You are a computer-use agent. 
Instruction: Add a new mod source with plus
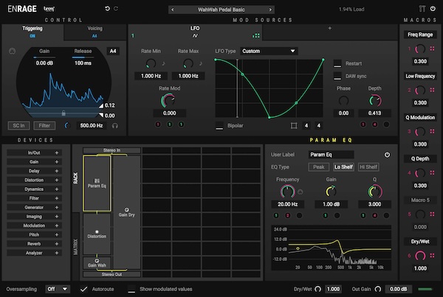tap(330, 28)
